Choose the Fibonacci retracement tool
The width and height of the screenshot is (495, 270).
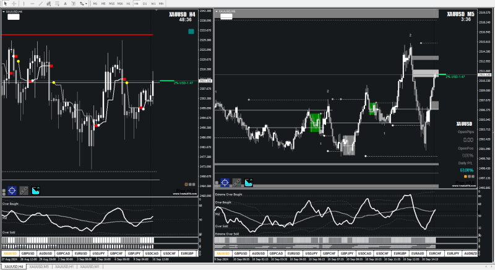point(57,4)
